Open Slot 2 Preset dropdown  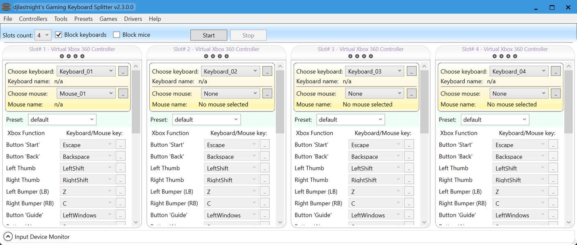(x=206, y=120)
